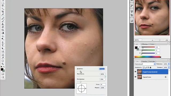Click the Жесткость 100% field

103,74
